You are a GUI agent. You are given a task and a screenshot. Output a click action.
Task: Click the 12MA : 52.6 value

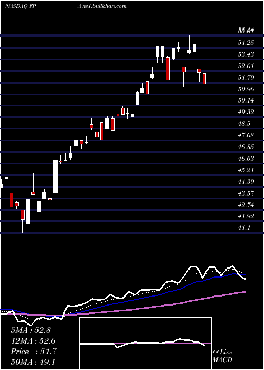point(33,341)
